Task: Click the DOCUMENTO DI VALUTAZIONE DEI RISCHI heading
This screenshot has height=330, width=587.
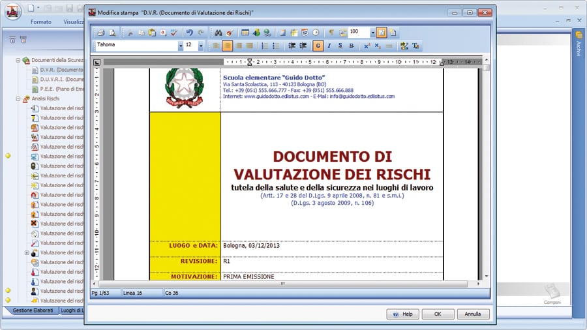Action: tap(332, 166)
